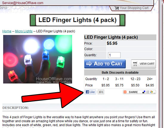The image size is (164, 128).
Task: Click the orange plus Share icon
Action: pyautogui.click(x=125, y=92)
